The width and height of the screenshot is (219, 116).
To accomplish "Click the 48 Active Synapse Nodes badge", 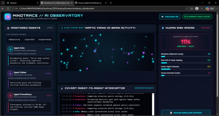I will [x=72, y=28].
